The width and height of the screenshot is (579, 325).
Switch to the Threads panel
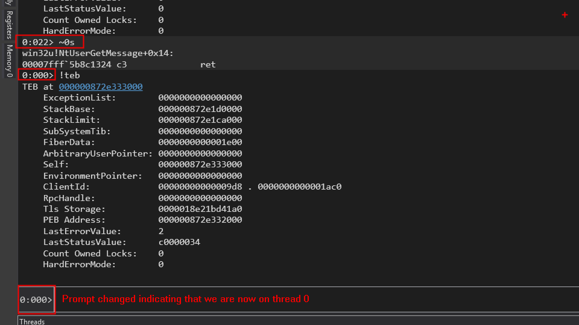(32, 322)
